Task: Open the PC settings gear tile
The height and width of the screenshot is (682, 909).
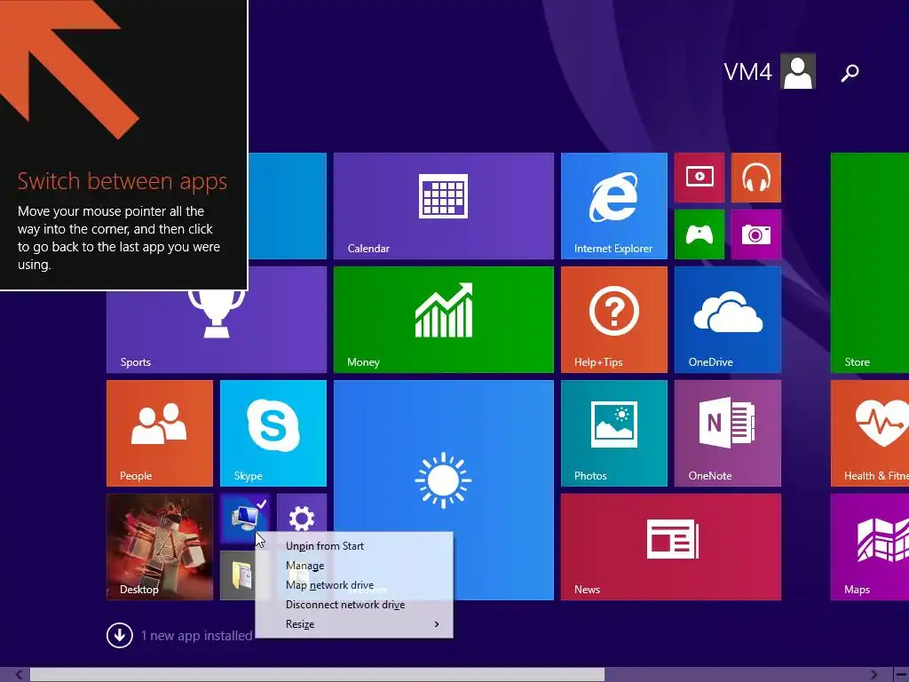Action: click(302, 514)
